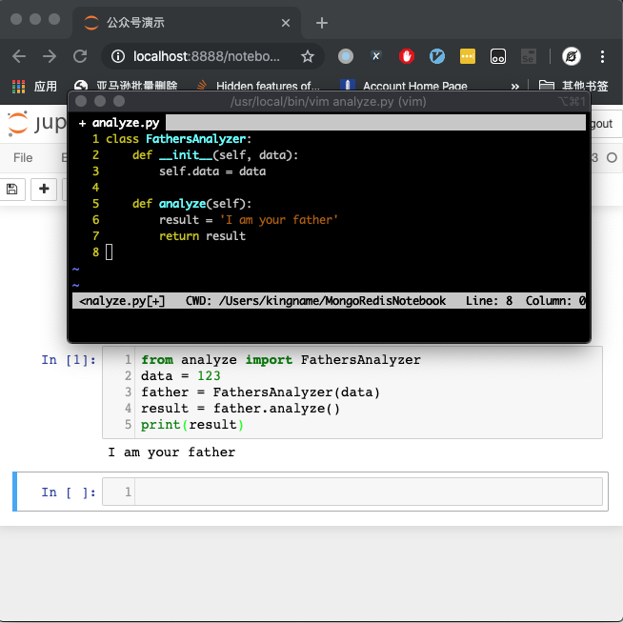Click the vim status line CWD path
The width and height of the screenshot is (623, 623).
click(315, 301)
